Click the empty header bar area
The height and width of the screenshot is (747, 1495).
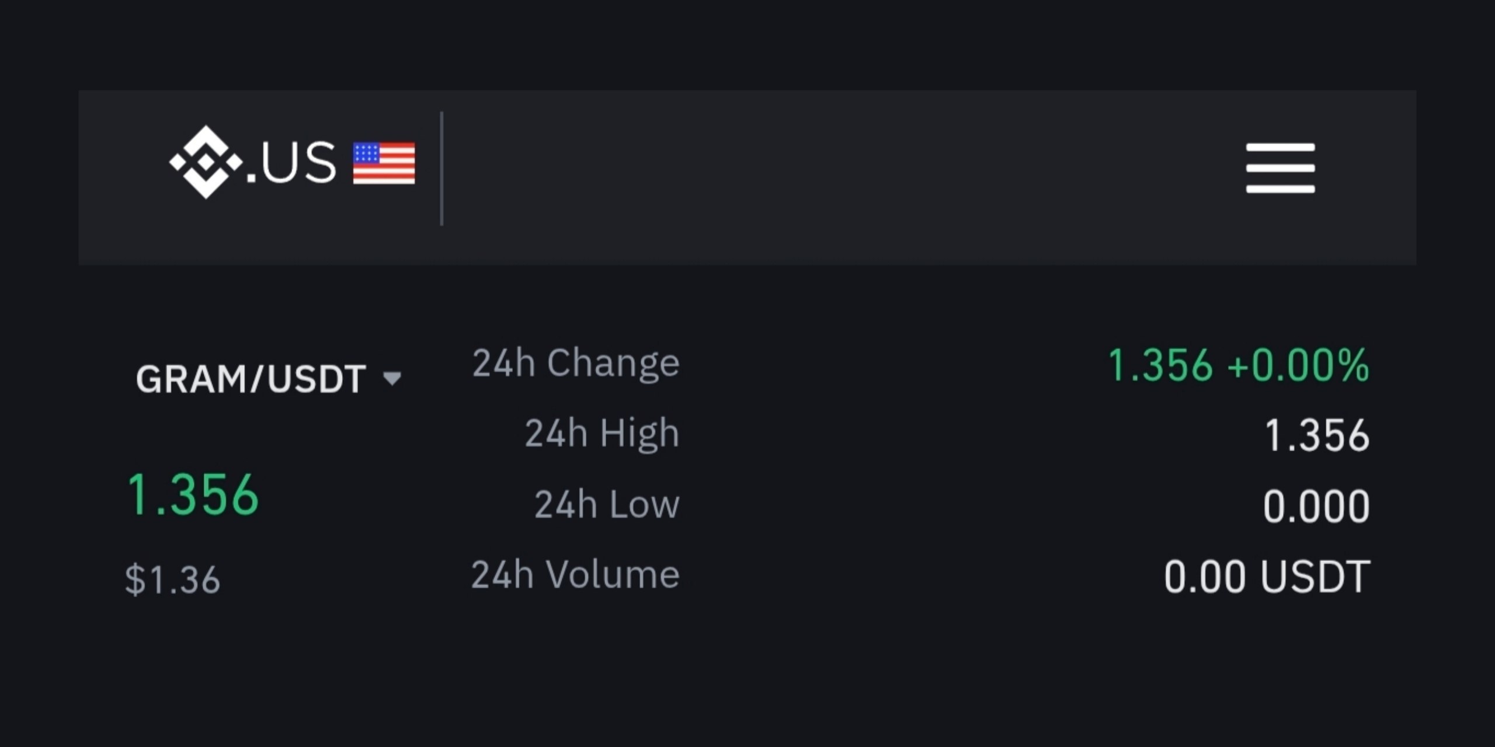click(x=841, y=177)
